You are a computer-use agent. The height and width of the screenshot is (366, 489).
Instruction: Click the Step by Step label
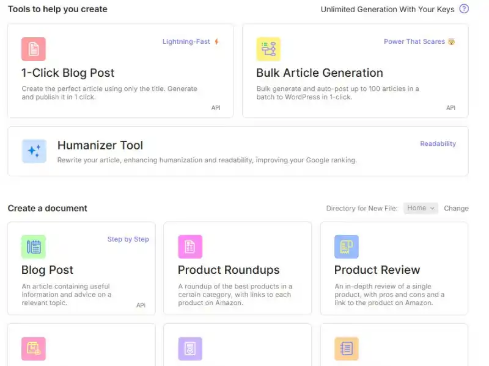[128, 239]
